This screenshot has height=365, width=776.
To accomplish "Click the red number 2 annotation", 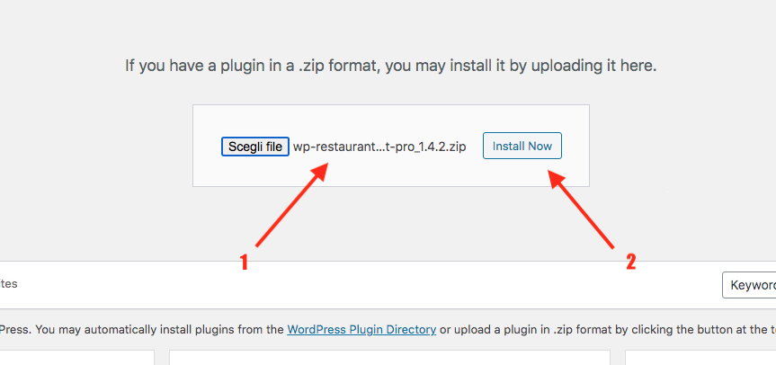I will pos(630,262).
